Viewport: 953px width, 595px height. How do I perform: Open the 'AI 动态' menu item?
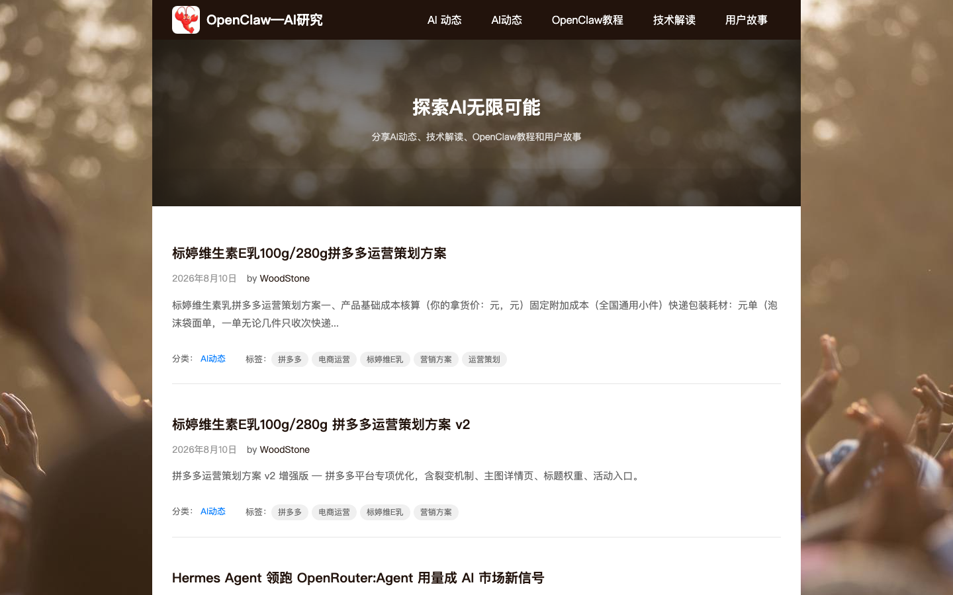[x=445, y=20]
